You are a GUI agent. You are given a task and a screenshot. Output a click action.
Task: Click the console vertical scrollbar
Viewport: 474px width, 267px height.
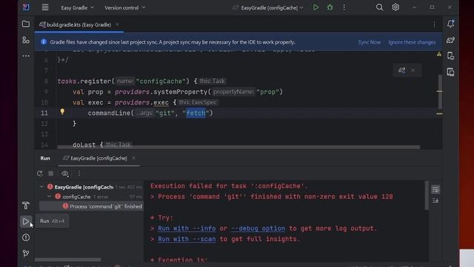click(427, 196)
